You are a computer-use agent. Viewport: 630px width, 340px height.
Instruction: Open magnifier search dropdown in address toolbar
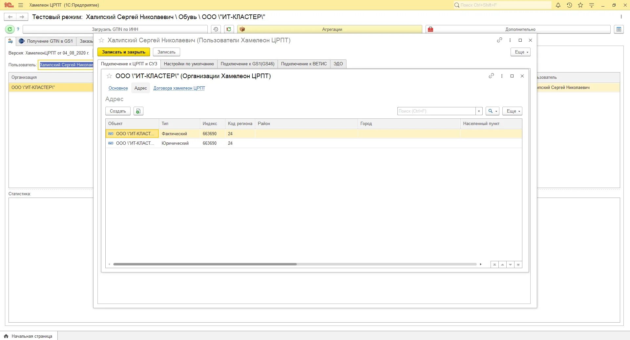(493, 111)
